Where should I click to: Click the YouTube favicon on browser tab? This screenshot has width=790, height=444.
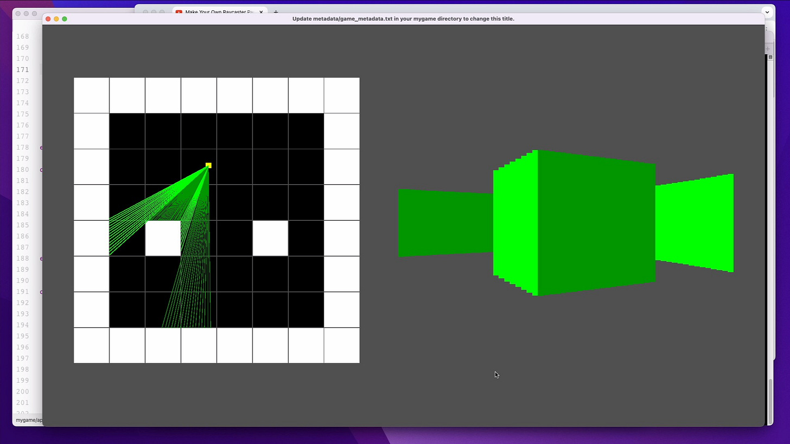point(179,12)
